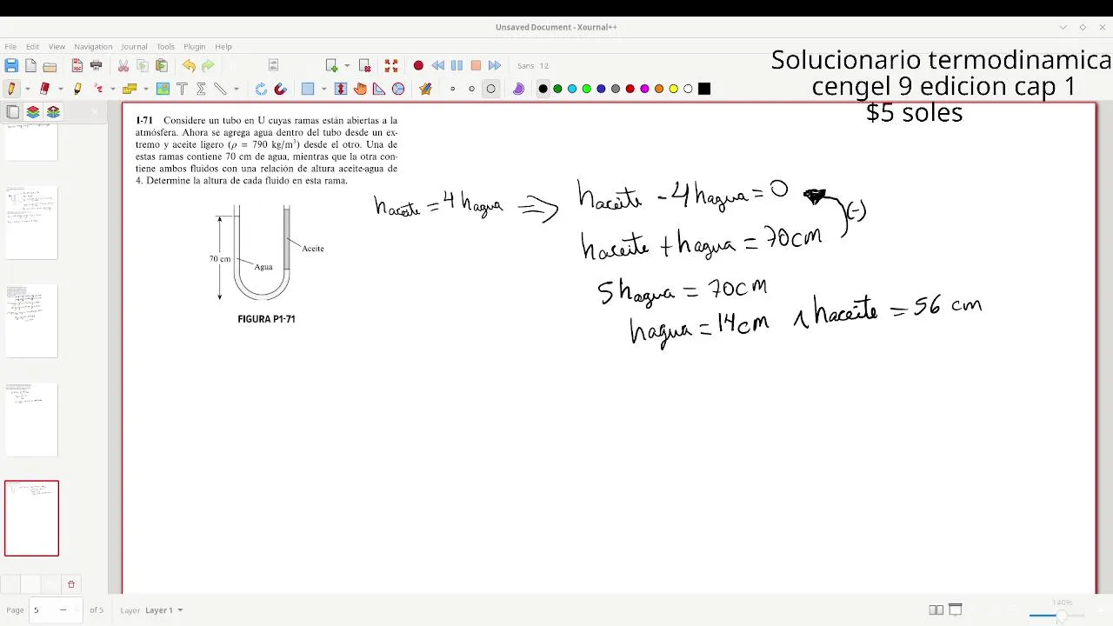Select the Insert Image tool
1113x626 pixels.
(163, 89)
